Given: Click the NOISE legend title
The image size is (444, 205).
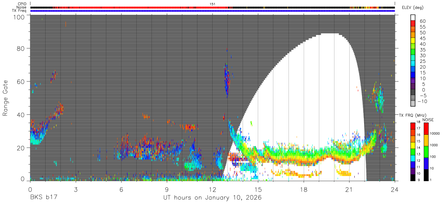Looking at the screenshot, I should click(x=428, y=120).
